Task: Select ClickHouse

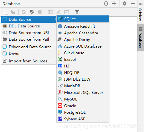Action: click(83, 53)
